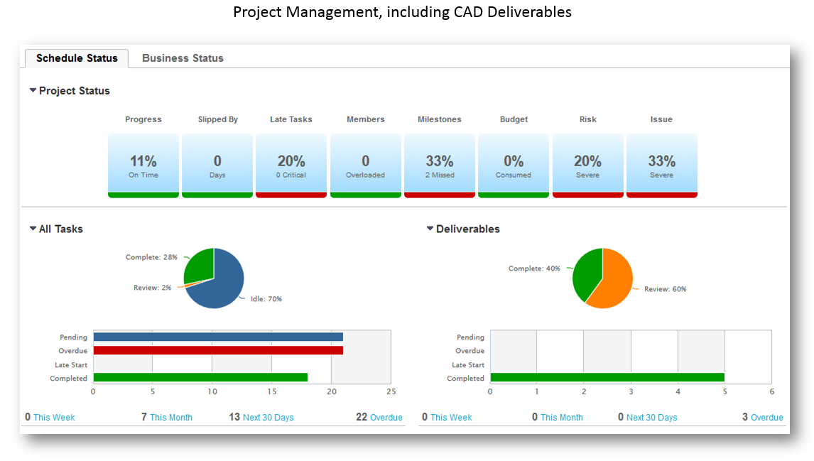The width and height of the screenshot is (814, 461).
Task: Collapse the Deliverables section
Action: tap(430, 229)
